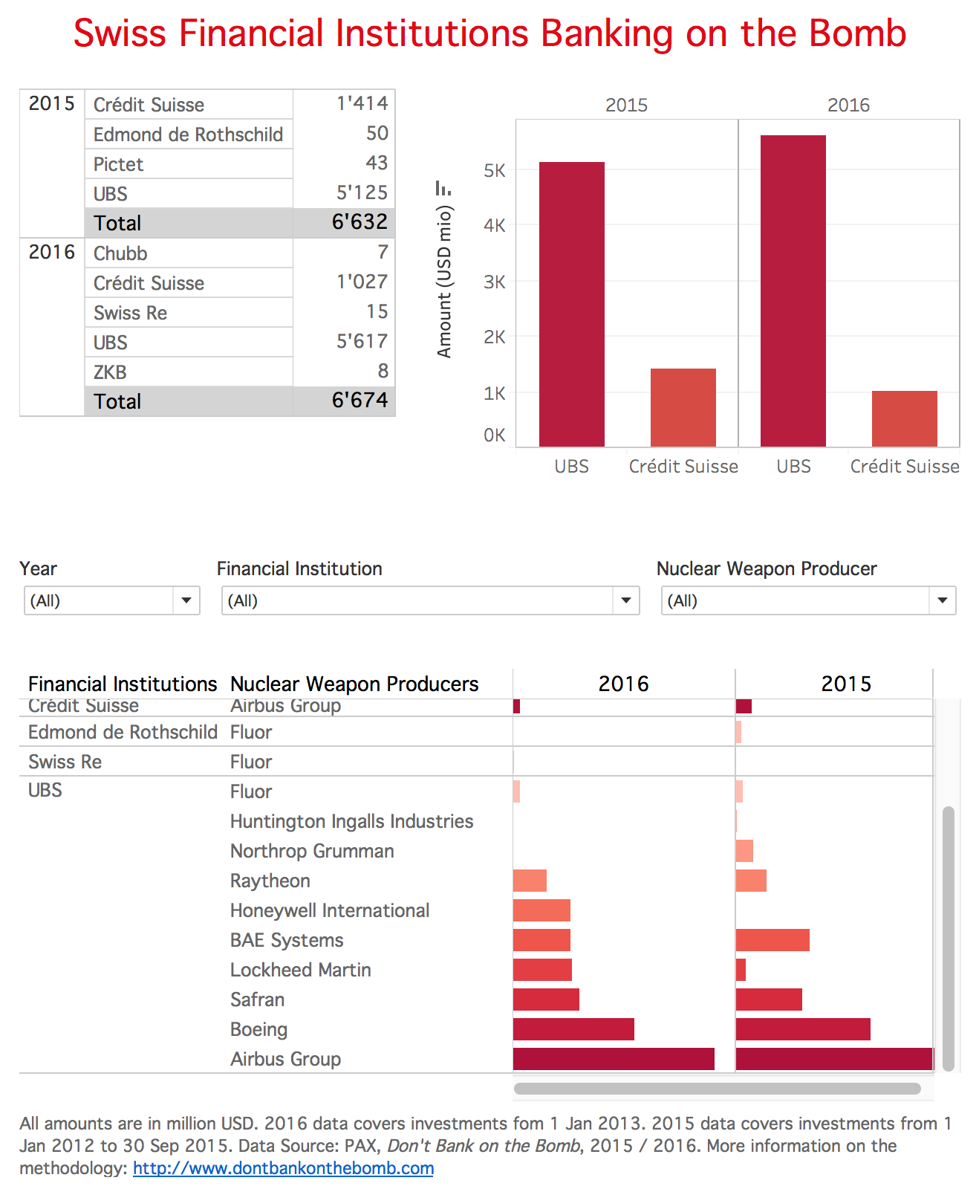Select the UBS BAE Systems 2015 bar
The width and height of the screenshot is (979, 1189).
click(x=773, y=940)
